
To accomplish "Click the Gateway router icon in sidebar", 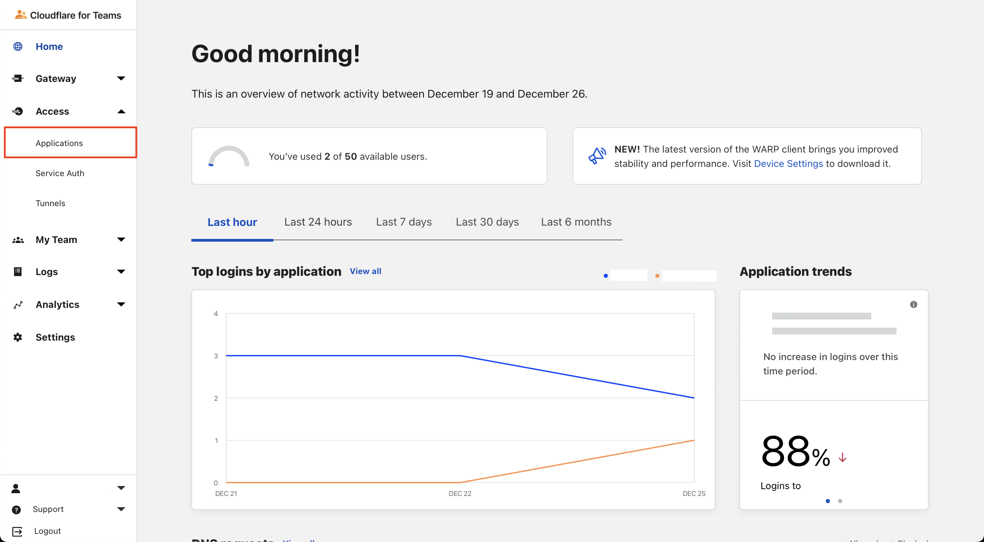I will (17, 79).
